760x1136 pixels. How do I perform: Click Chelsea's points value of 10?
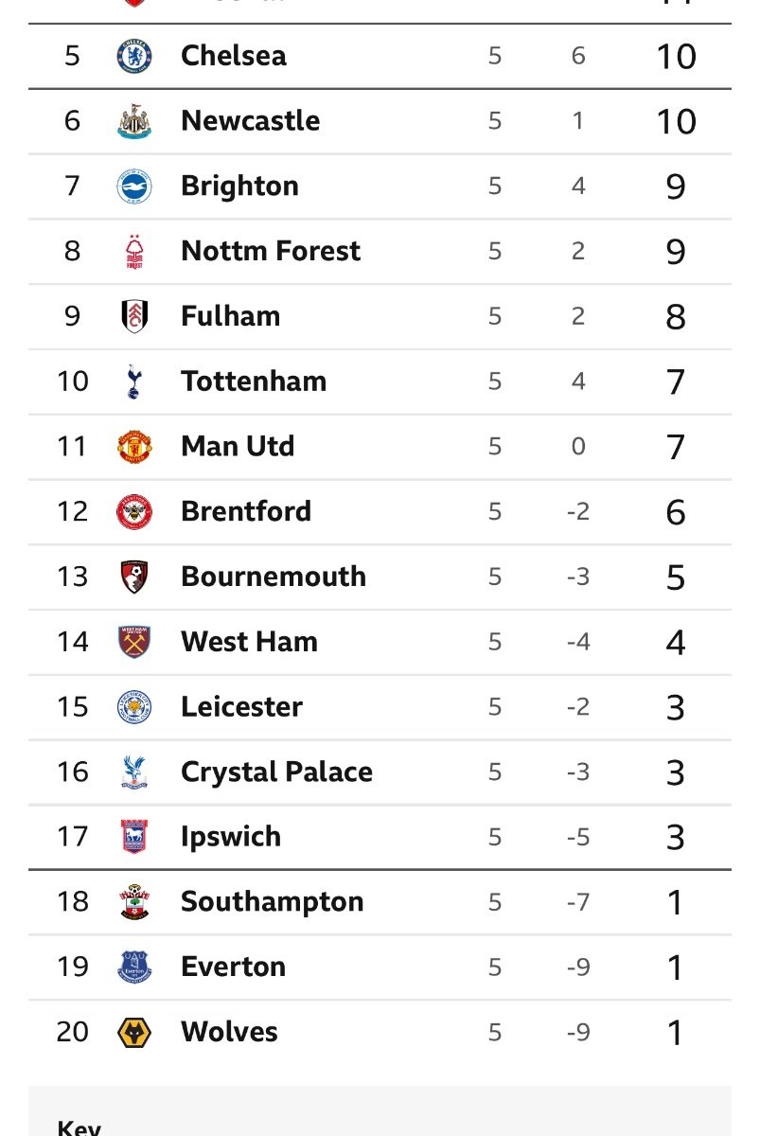(676, 57)
